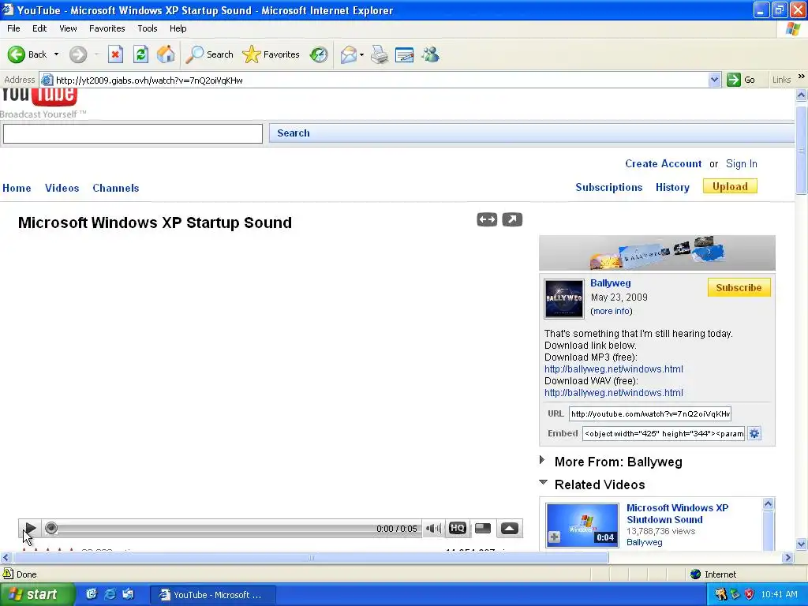The width and height of the screenshot is (808, 606).
Task: Click the Create Account link
Action: pos(663,163)
